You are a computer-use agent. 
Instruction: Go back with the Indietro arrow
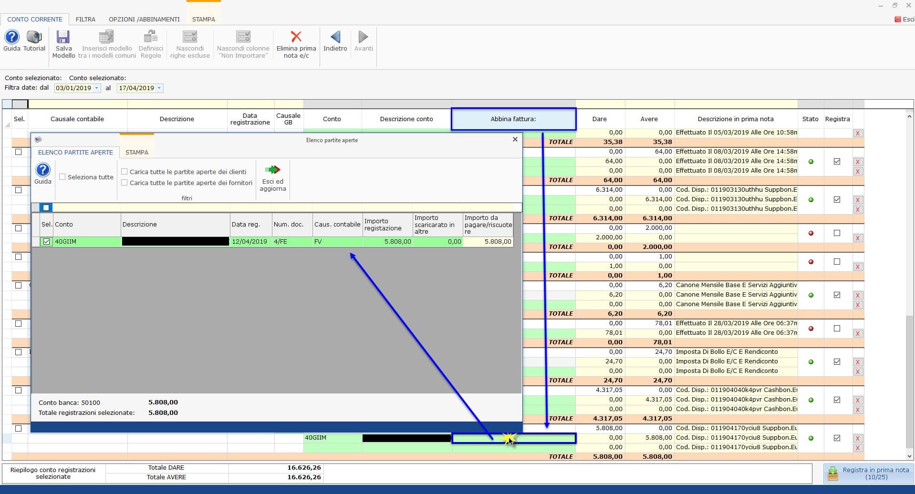coord(335,38)
